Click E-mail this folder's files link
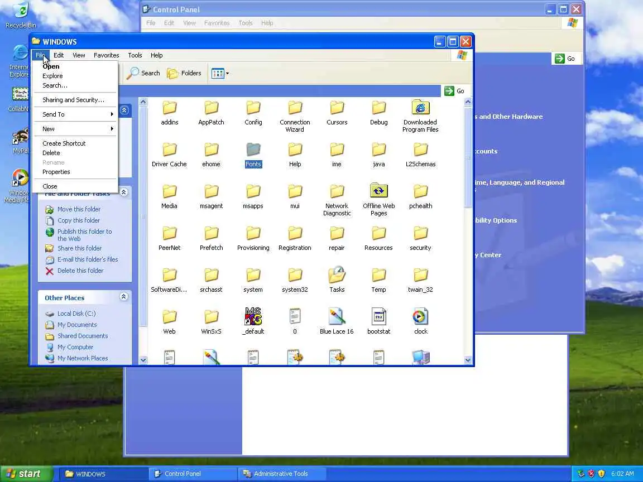Viewport: 643px width, 482px height. tap(87, 259)
